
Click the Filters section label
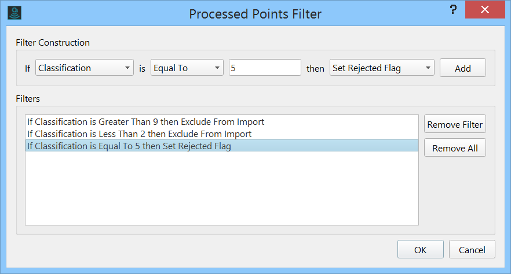pyautogui.click(x=28, y=99)
